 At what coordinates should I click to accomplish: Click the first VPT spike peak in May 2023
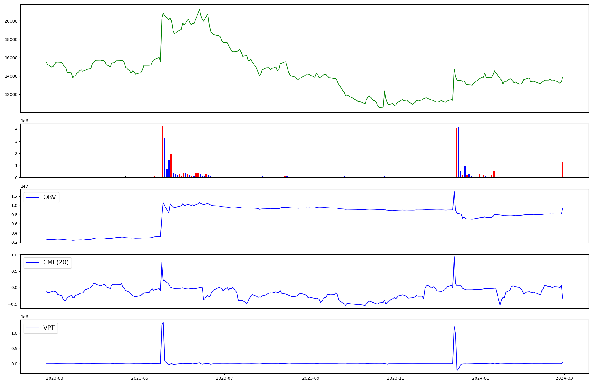tap(163, 322)
